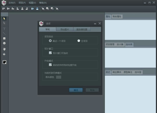This screenshot has height=113, width=157.
Task: Uncheck the 设计窗口可拖动 checkbox
Action: click(50, 53)
